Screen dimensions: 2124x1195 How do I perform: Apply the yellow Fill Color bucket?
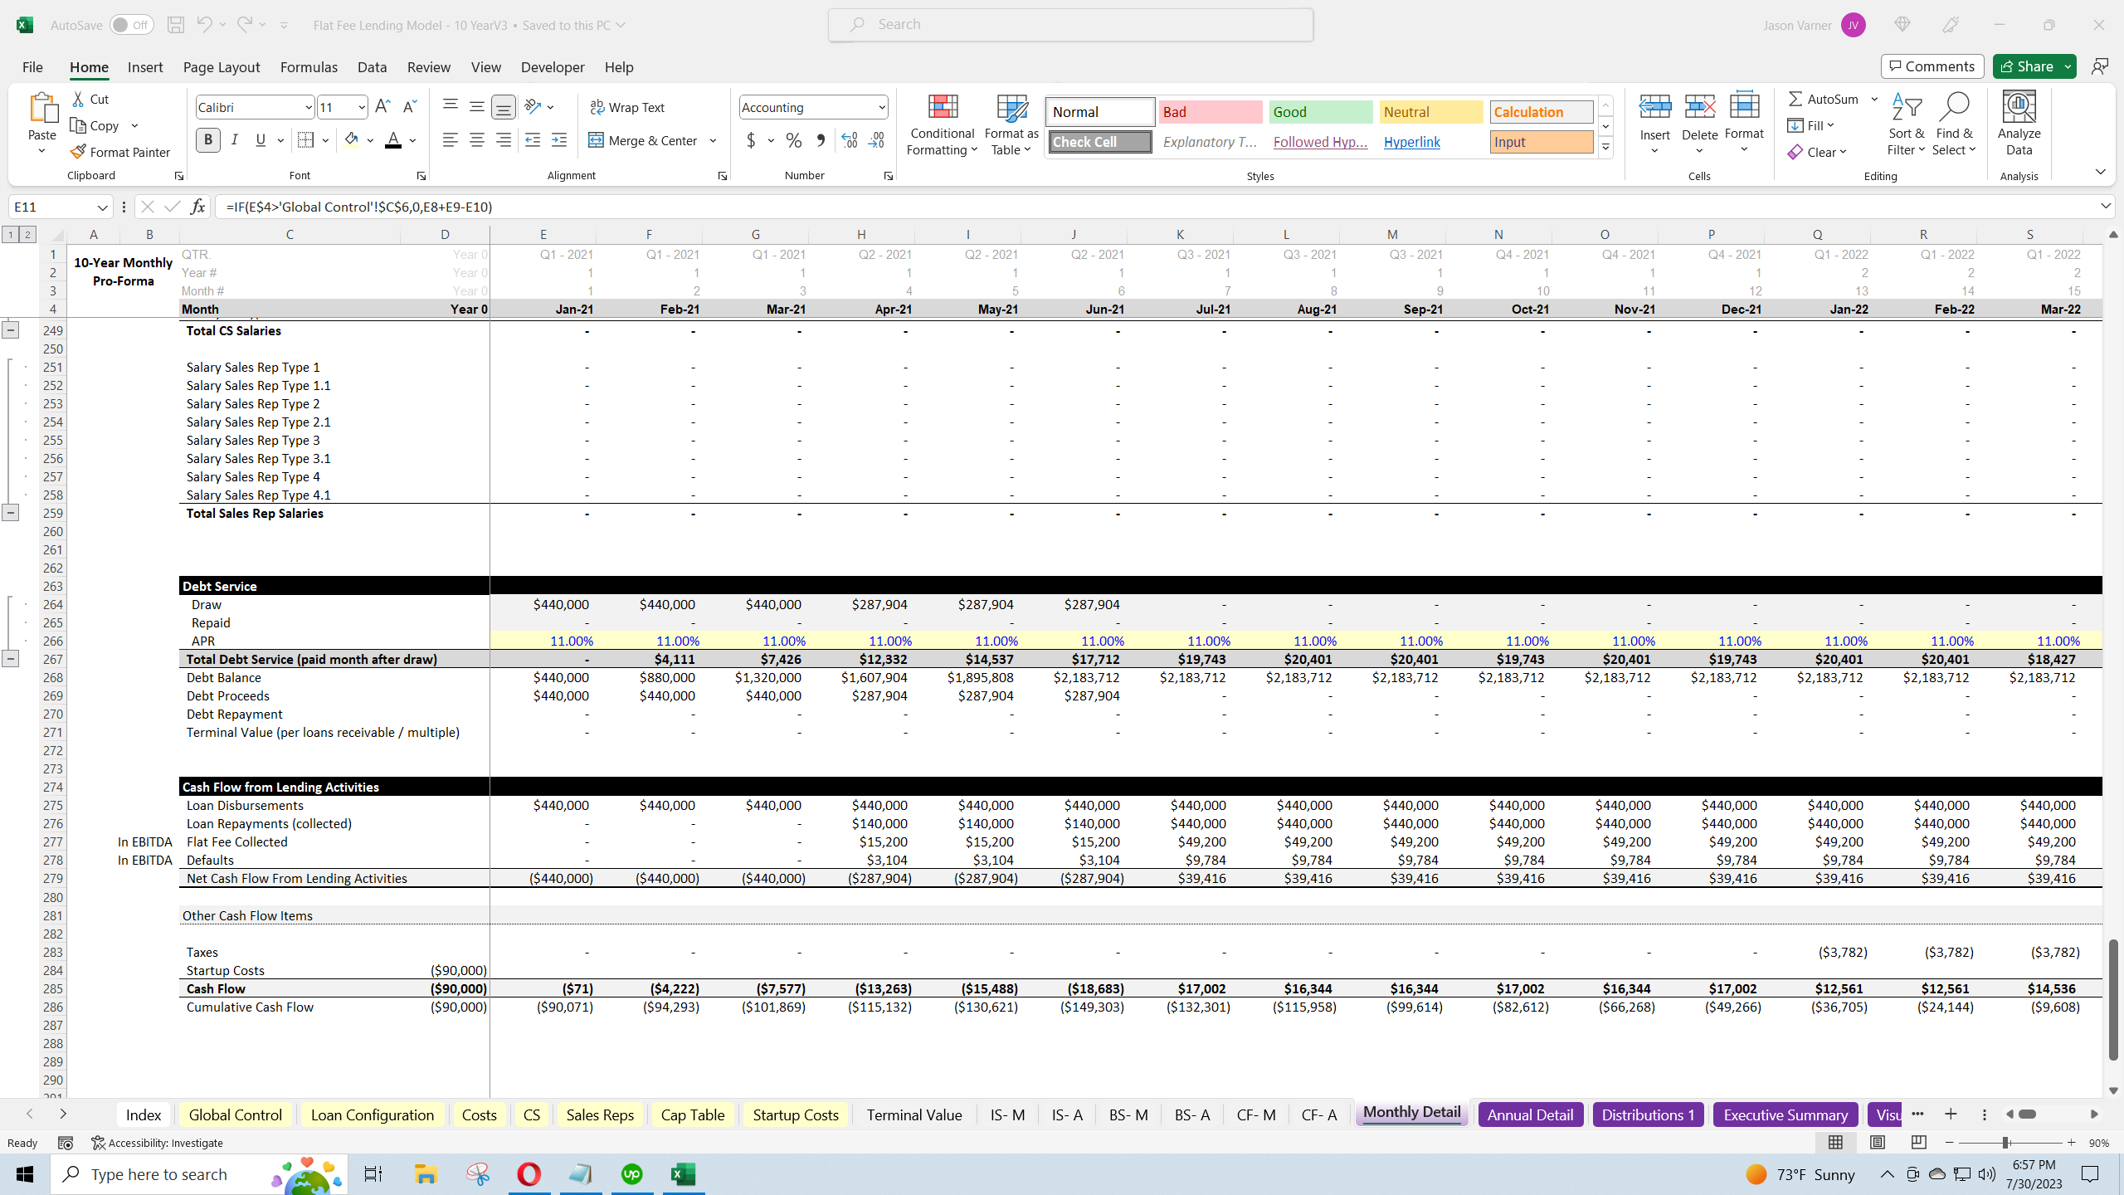[x=351, y=140]
